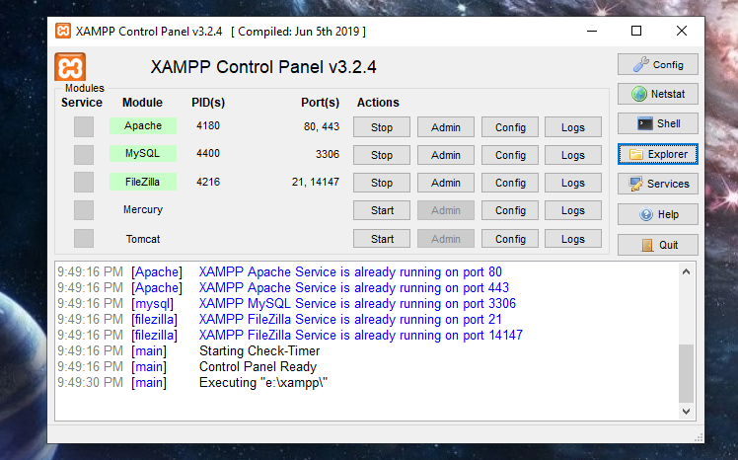Stop the Apache module

tap(382, 127)
